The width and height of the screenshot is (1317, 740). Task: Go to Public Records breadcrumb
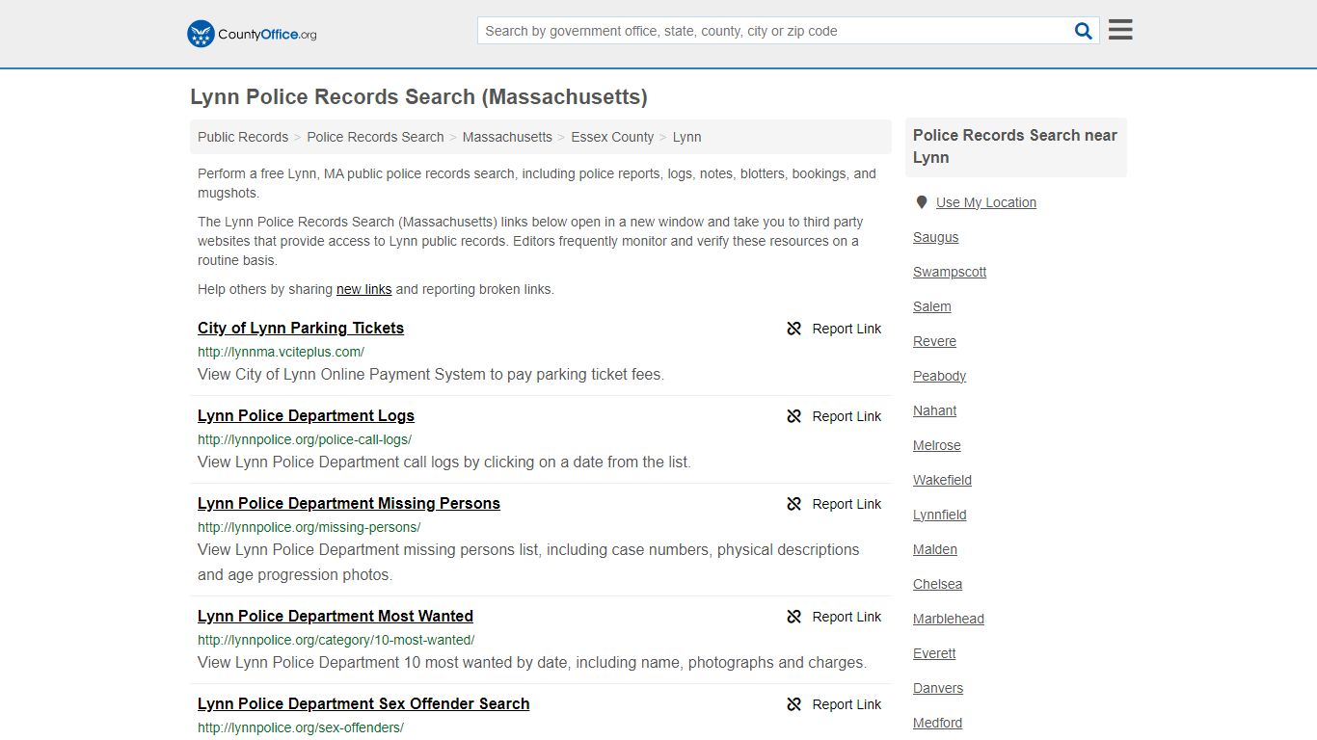(x=243, y=137)
